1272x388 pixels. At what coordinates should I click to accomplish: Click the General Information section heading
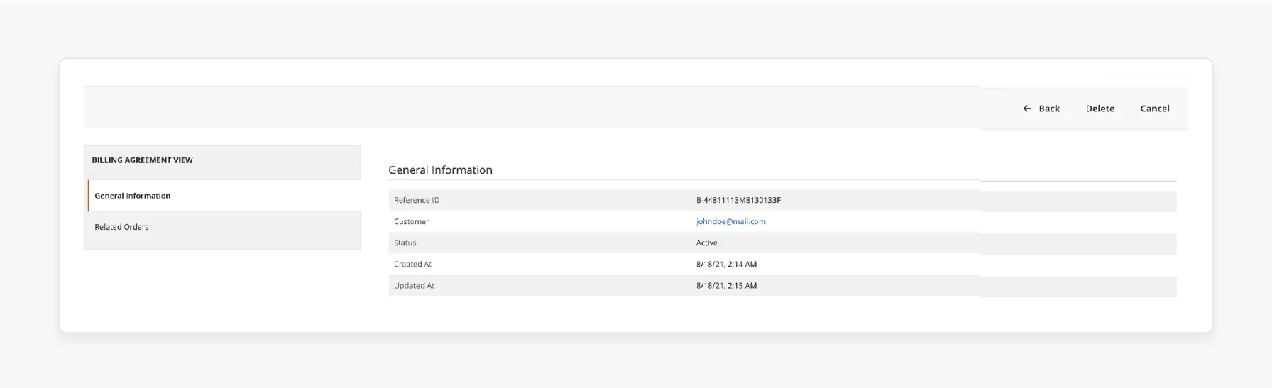(x=440, y=170)
